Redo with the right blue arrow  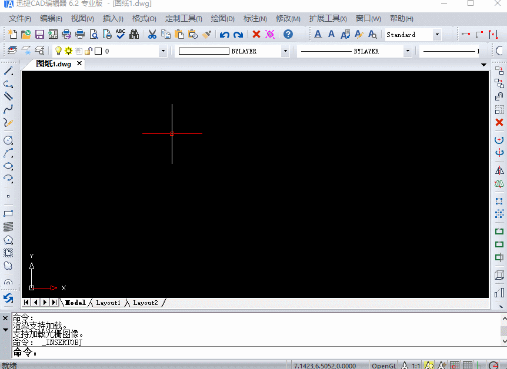click(x=238, y=35)
